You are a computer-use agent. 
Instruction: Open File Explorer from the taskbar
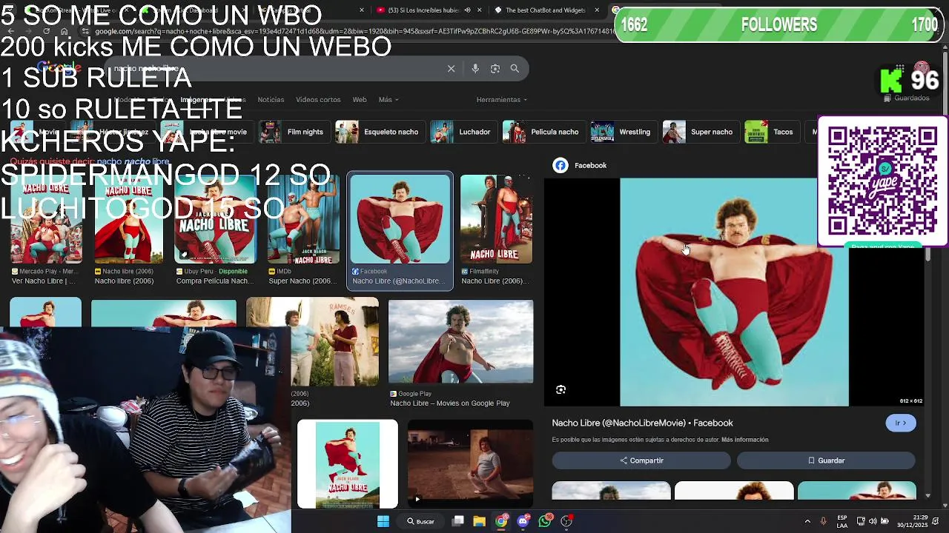480,521
